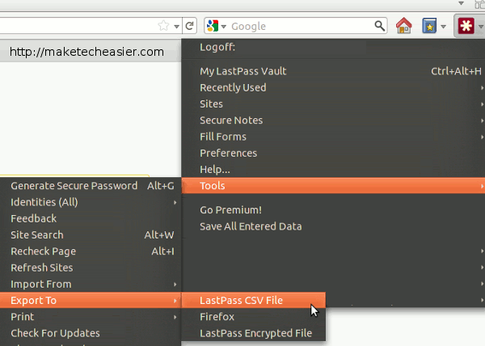The height and width of the screenshot is (346, 485).
Task: Click the Home toolbar icon
Action: point(403,26)
